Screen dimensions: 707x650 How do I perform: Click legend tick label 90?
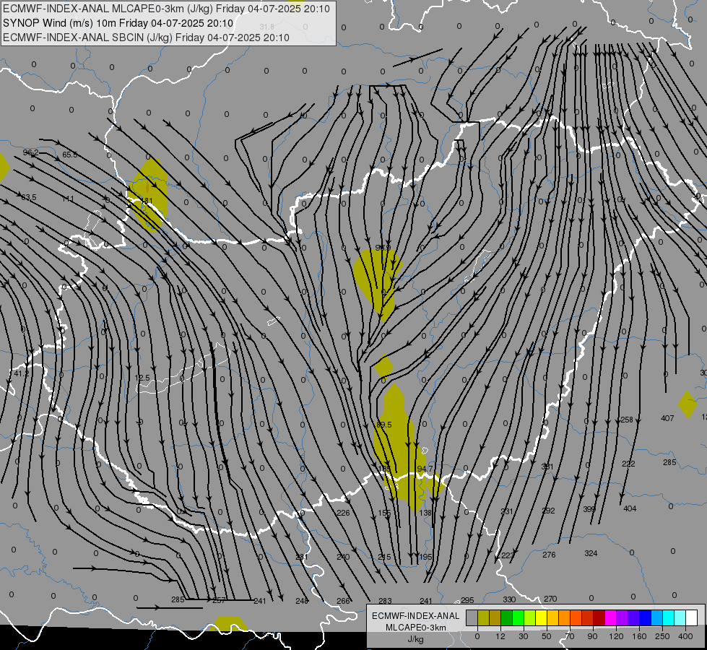pos(592,636)
